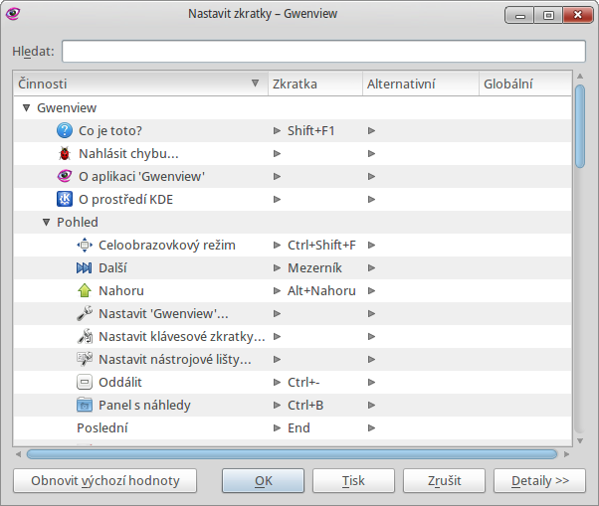Select the Celoobrazovkový režim fullscreen icon
Image resolution: width=599 pixels, height=506 pixels.
pyautogui.click(x=86, y=245)
